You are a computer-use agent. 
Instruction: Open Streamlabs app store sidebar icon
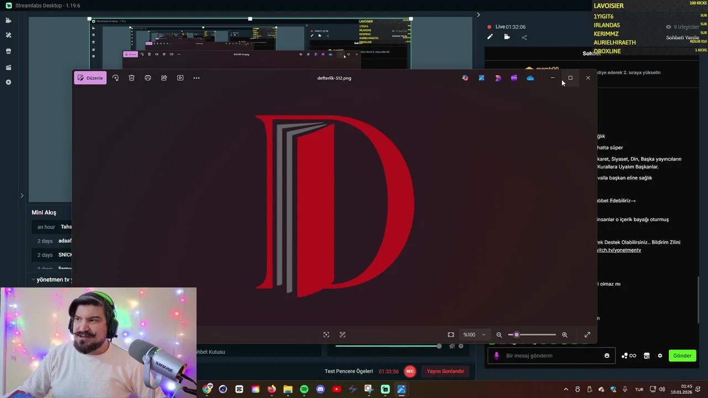(x=8, y=51)
